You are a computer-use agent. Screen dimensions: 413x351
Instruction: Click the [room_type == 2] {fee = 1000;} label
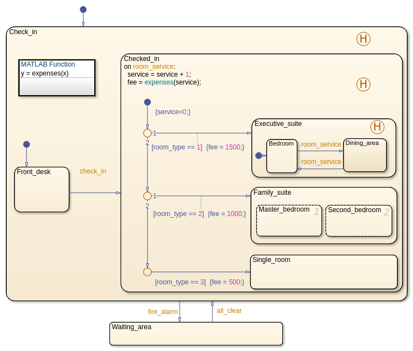(200, 214)
